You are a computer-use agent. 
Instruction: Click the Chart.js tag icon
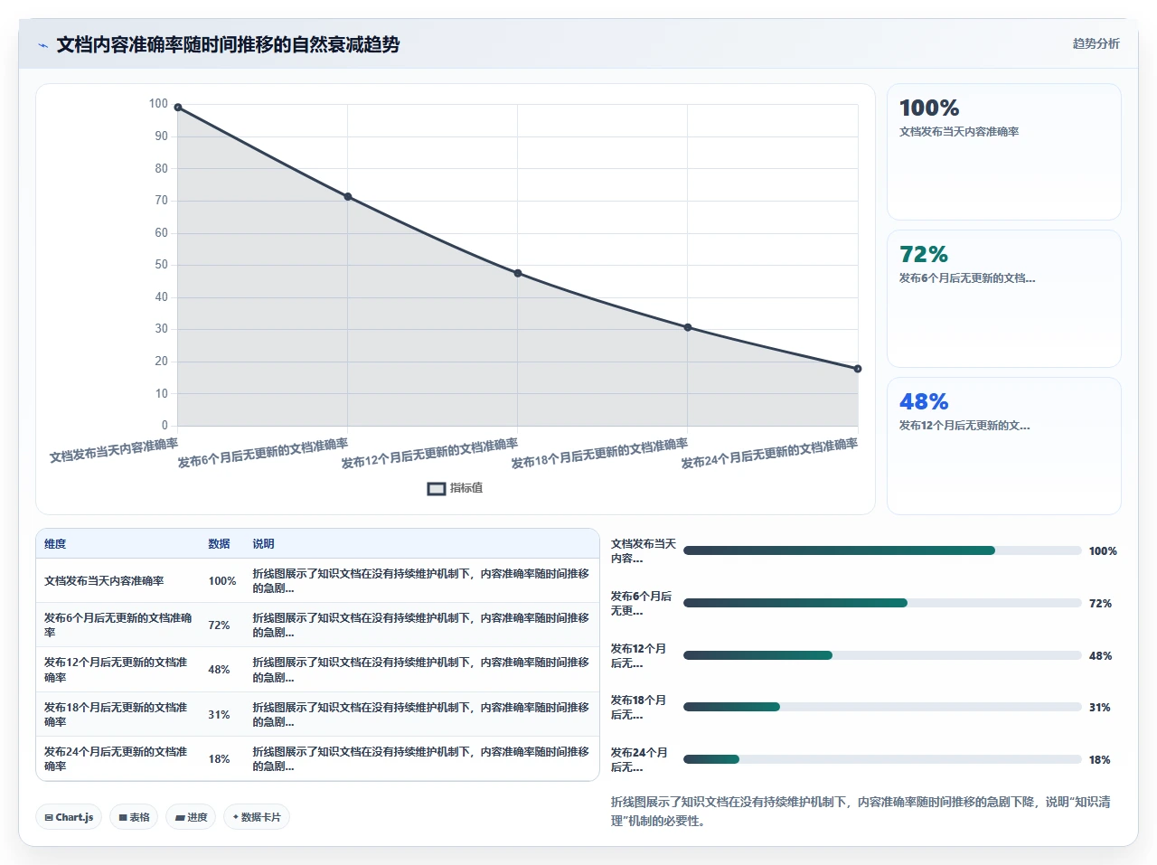coord(49,817)
